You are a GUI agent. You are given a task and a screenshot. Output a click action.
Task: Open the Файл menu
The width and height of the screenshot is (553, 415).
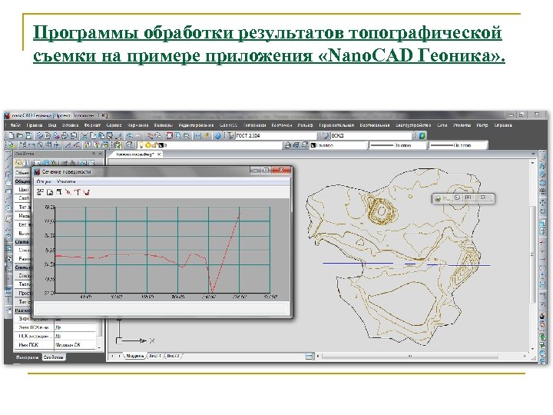[x=15, y=125]
